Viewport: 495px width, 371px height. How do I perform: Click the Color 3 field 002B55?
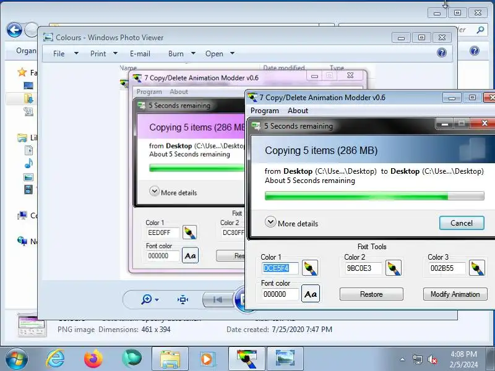pyautogui.click(x=447, y=268)
